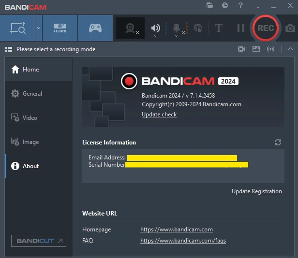This screenshot has width=298, height=258.
Task: Open the bandicam.com homepage link
Action: click(x=177, y=229)
